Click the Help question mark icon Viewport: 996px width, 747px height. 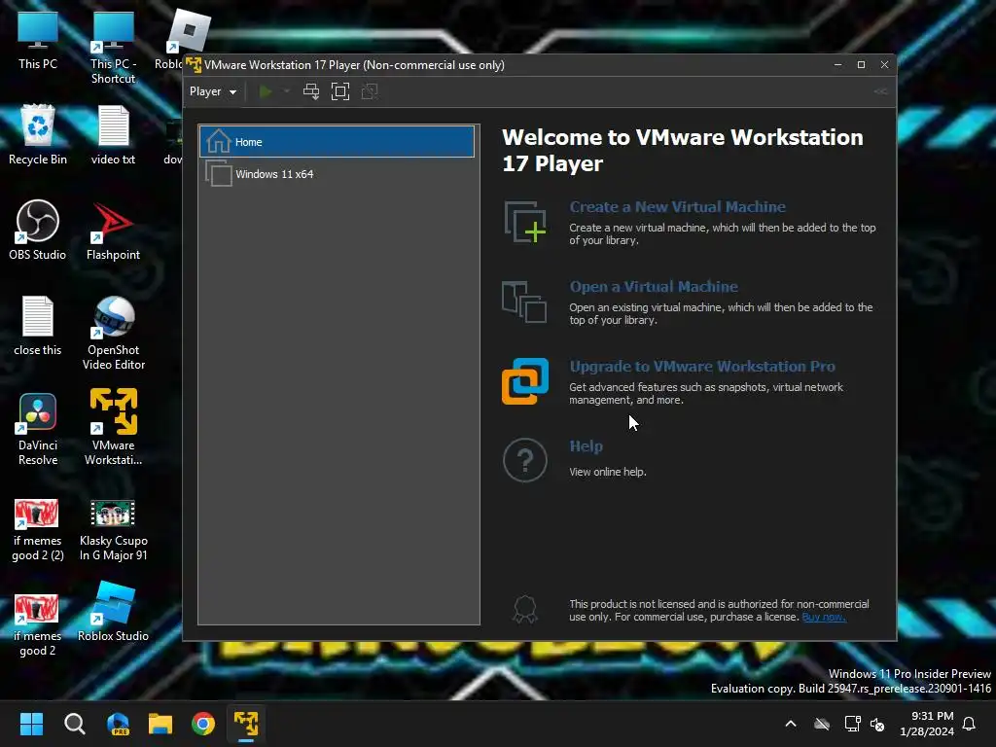(525, 460)
